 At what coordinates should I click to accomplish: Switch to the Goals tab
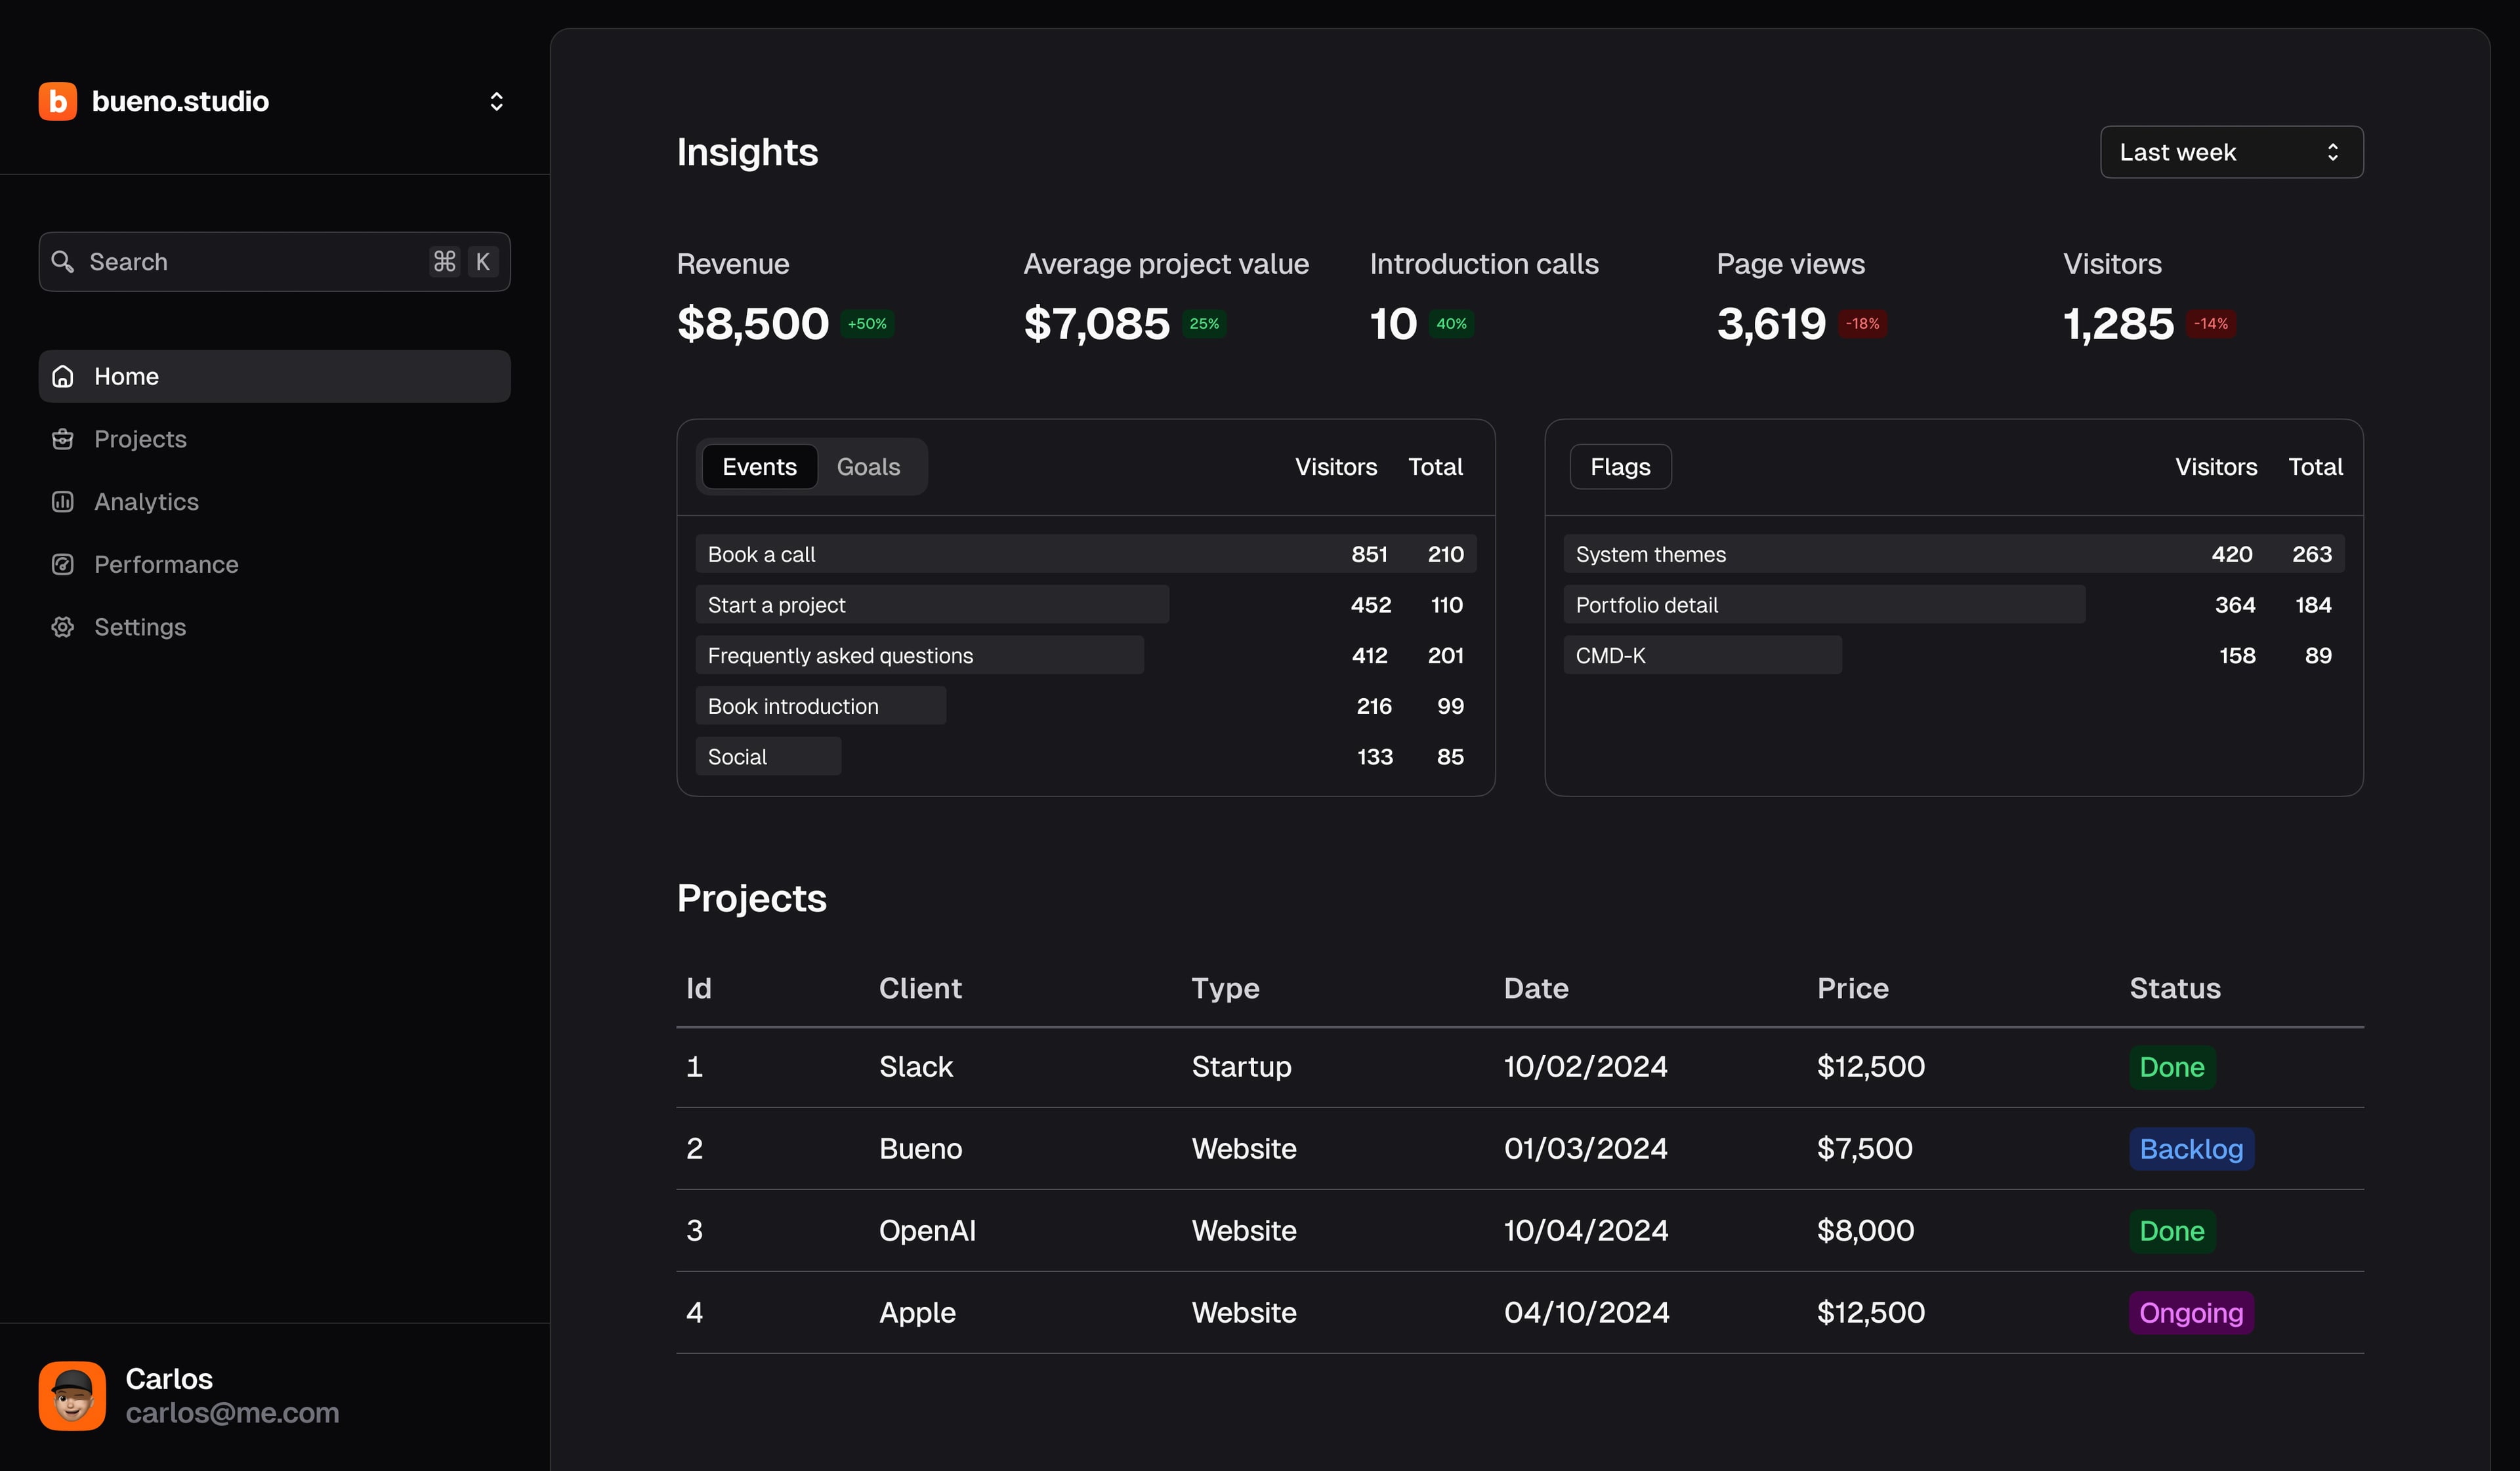tap(867, 466)
